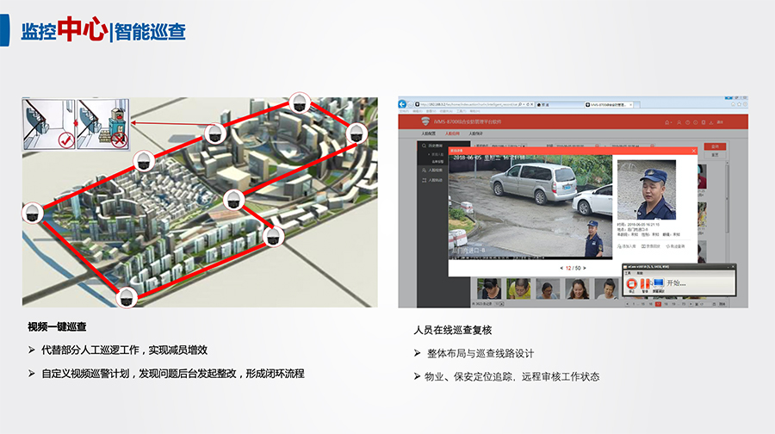Click the leftmost dome camera on the map
Screen dimensions: 775x434
point(33,212)
